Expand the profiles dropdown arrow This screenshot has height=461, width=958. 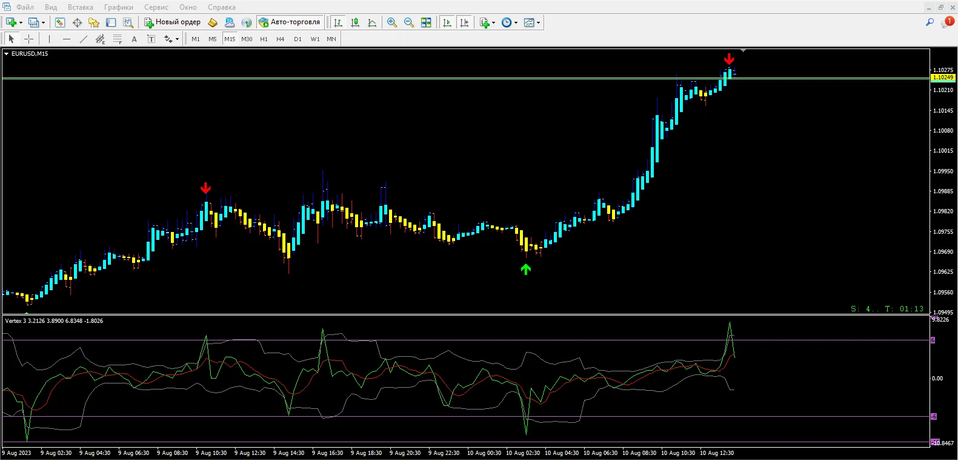click(43, 23)
